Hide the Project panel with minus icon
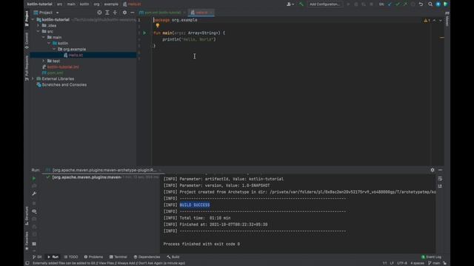This screenshot has width=474, height=266. coord(132,13)
